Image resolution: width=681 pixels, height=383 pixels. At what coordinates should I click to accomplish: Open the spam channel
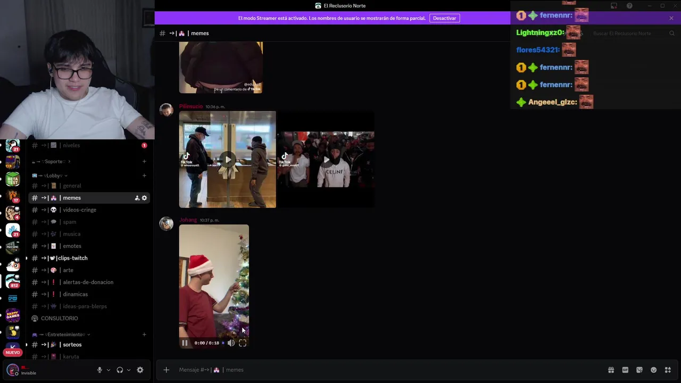pyautogui.click(x=89, y=222)
